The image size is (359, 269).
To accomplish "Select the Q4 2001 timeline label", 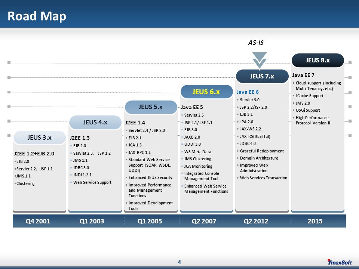I will point(38,221).
